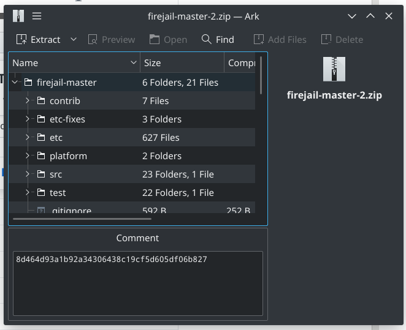Click the '3 Folders' size cell
Viewport: 406px width, 330px height.
pos(162,119)
